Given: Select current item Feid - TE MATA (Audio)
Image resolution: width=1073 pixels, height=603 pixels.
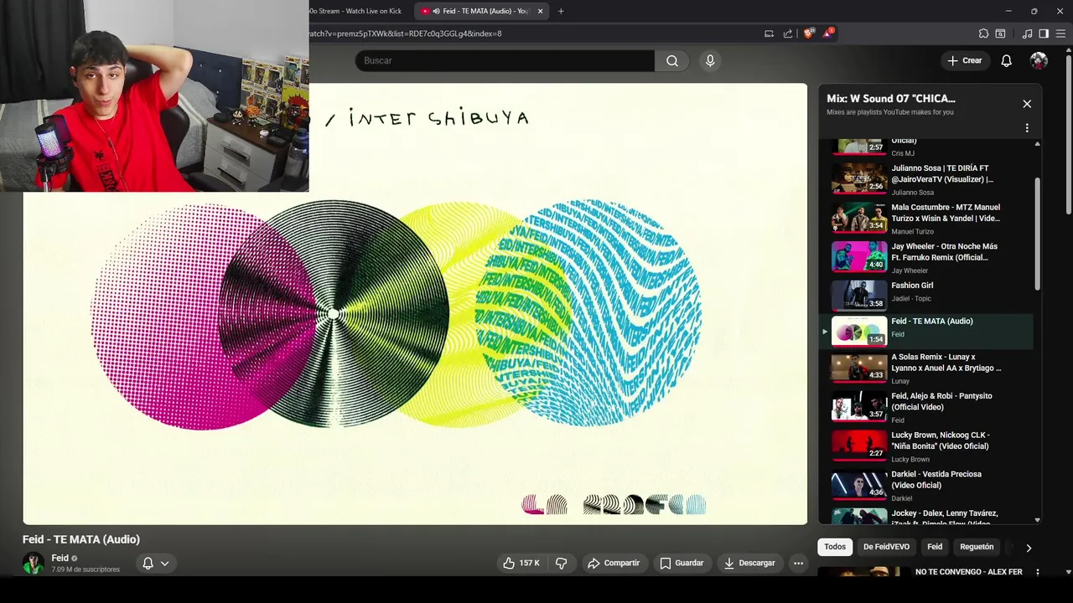Looking at the screenshot, I should coord(925,332).
